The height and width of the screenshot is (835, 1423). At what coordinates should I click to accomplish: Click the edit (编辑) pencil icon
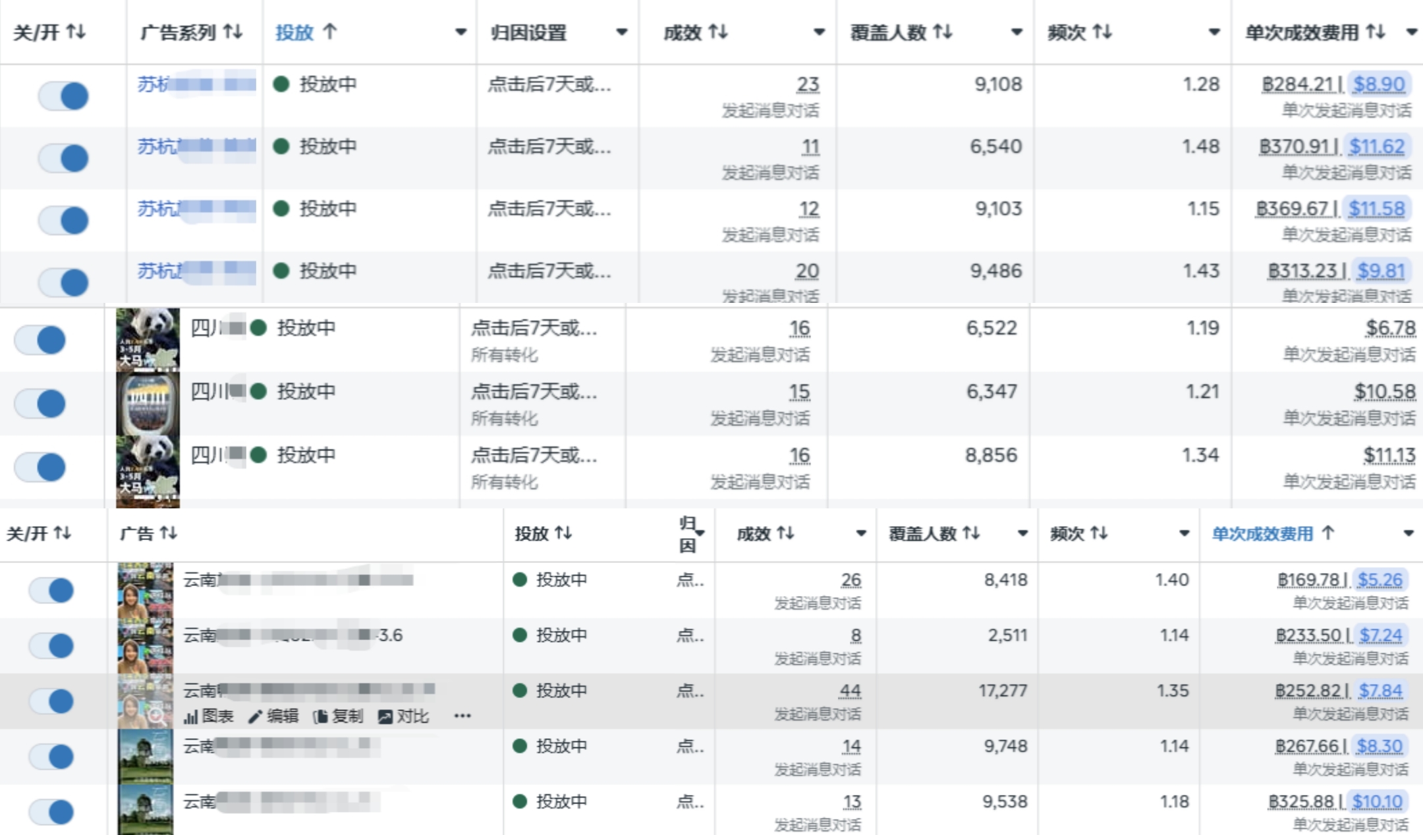tap(255, 716)
